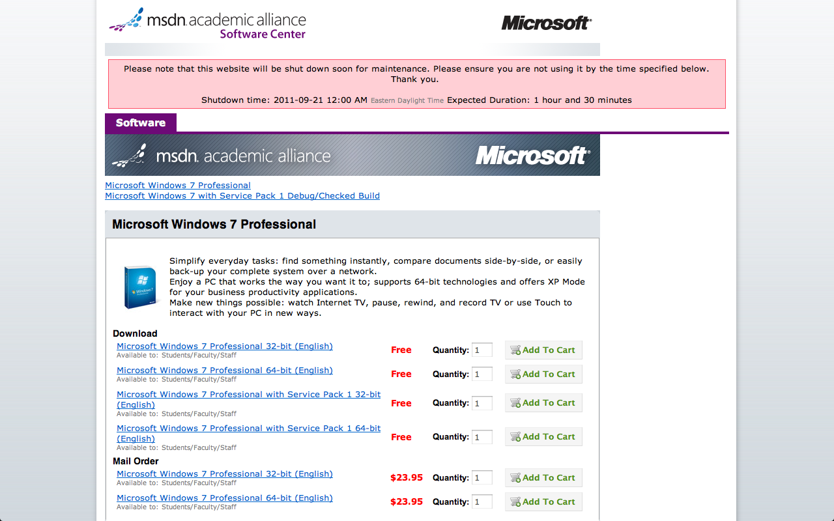Click the Free price of download 32-bit (English)
The width and height of the screenshot is (834, 521).
(401, 350)
